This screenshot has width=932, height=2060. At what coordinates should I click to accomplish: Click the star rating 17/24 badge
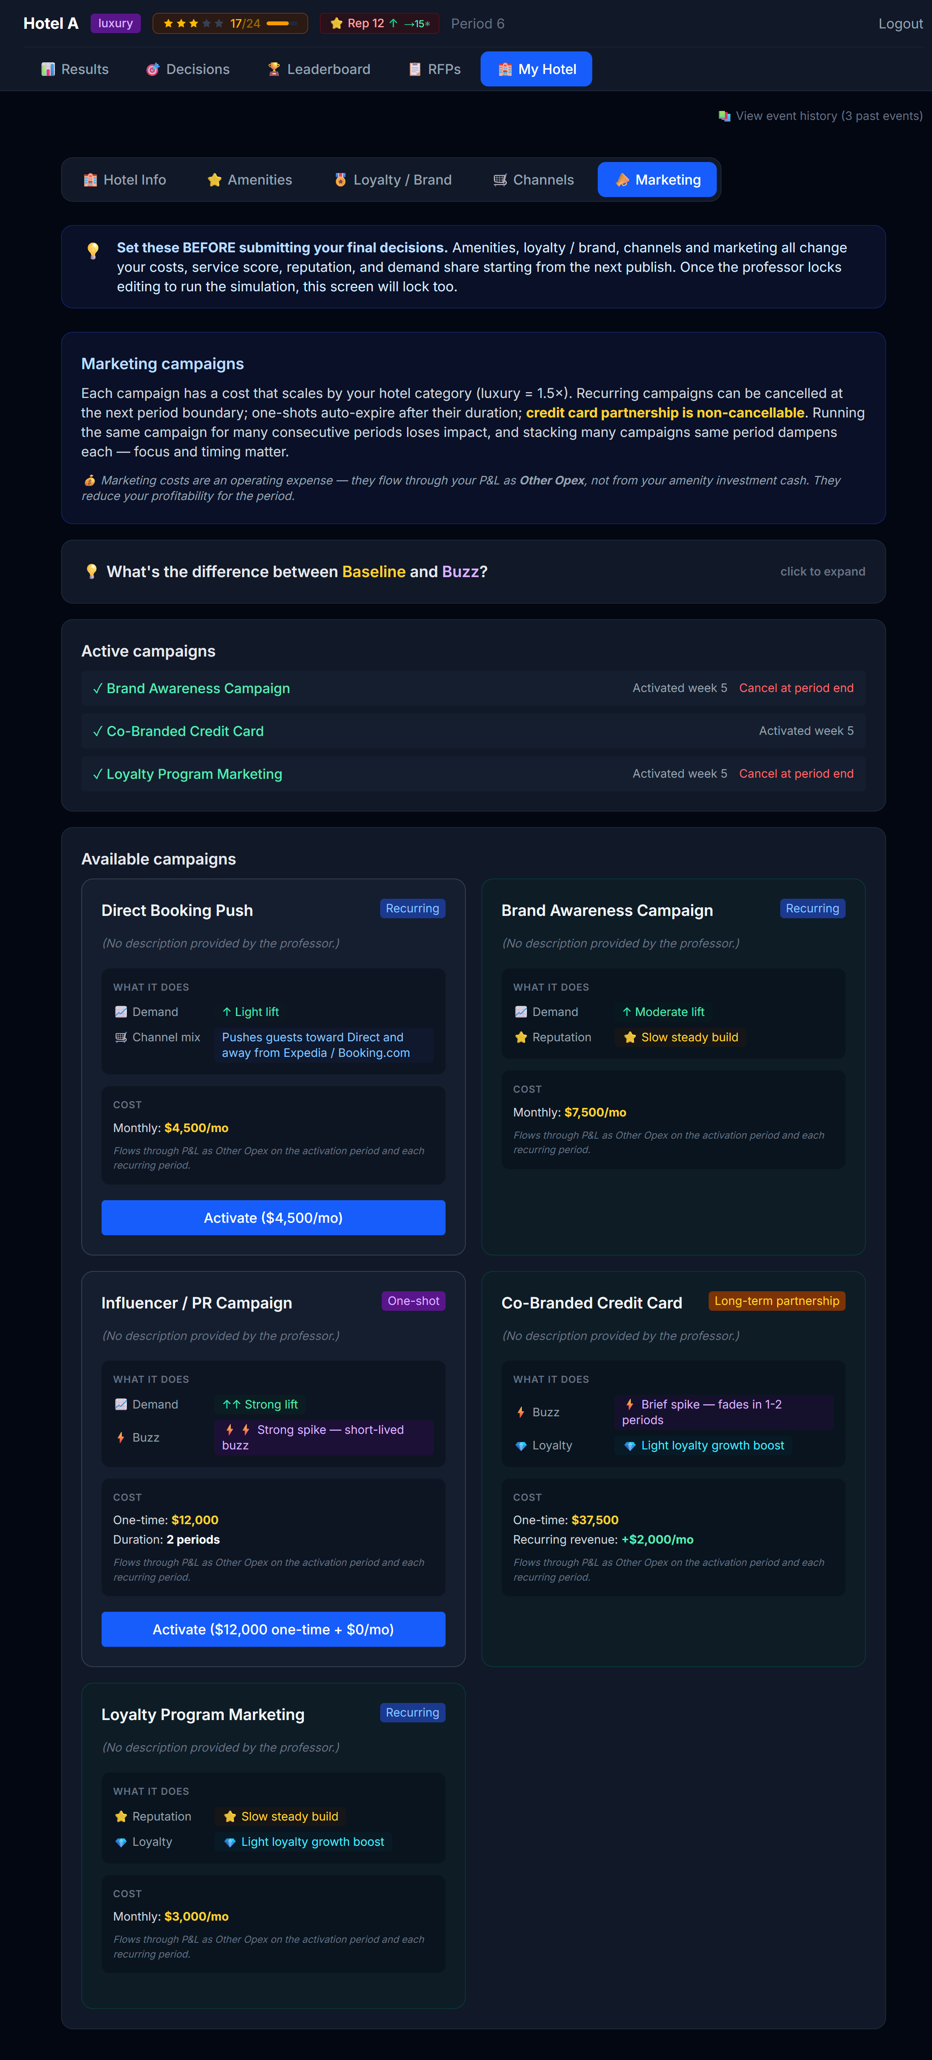(x=230, y=24)
